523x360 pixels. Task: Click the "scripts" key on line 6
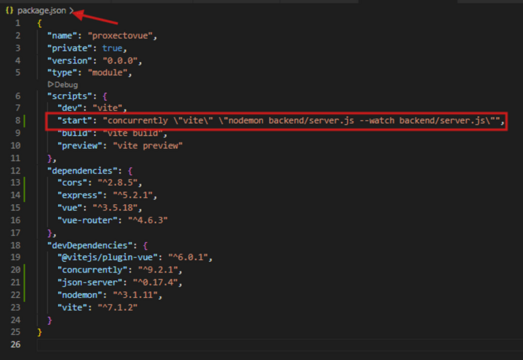(x=69, y=96)
